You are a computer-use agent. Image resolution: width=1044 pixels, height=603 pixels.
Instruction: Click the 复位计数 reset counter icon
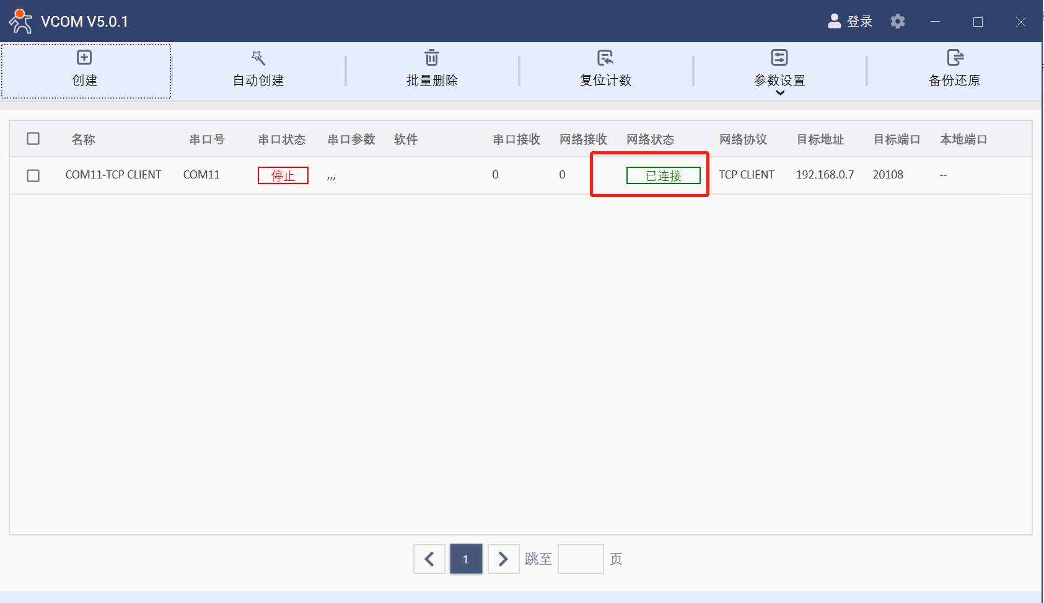click(605, 58)
